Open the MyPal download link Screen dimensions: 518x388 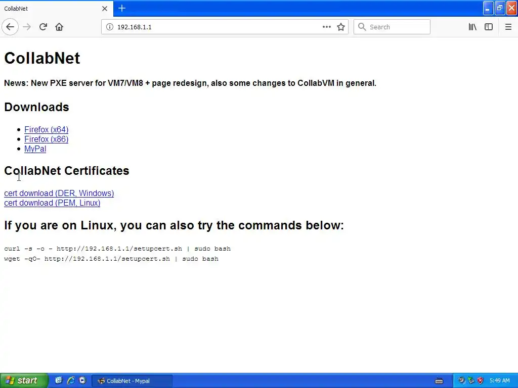click(35, 149)
